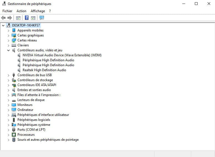Viewport: 215px width, 157px height.
Task: Expand Souris et autres périphériques de pointage
Action: (x=9, y=140)
